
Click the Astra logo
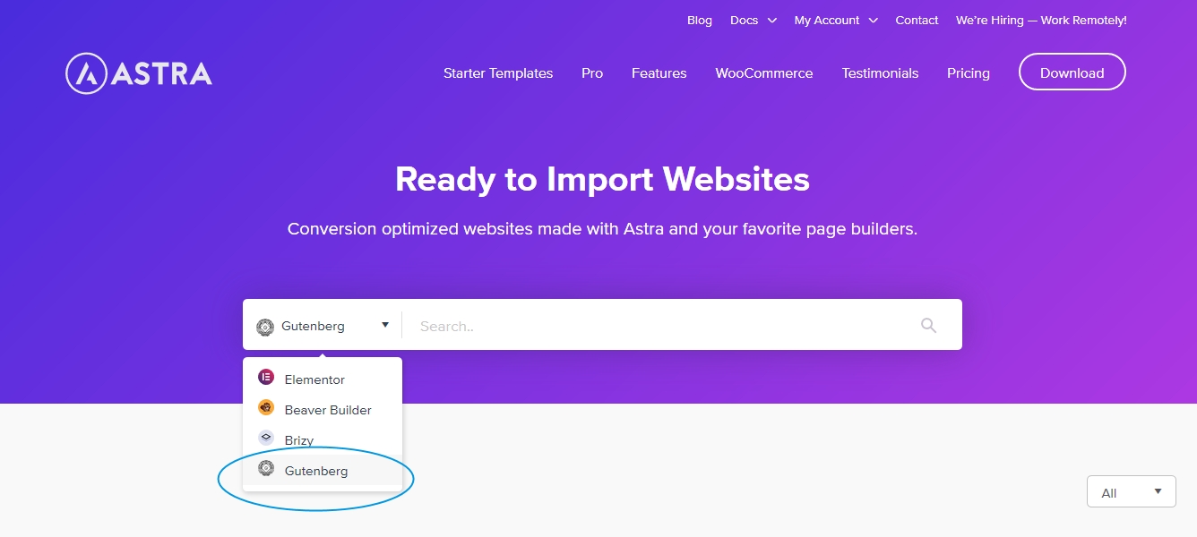139,73
